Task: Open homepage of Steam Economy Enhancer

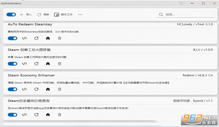Action: tap(48, 89)
